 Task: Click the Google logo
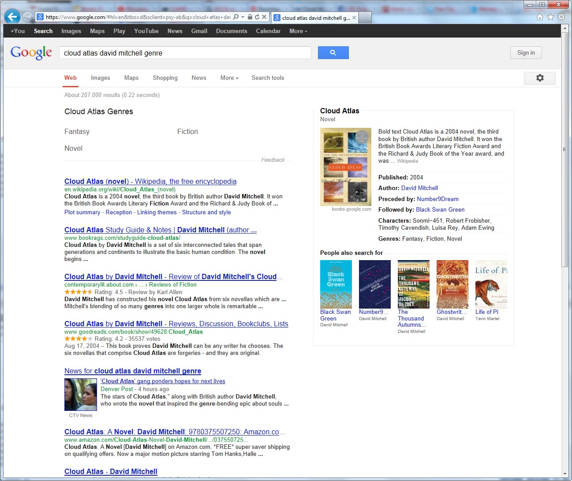point(31,53)
